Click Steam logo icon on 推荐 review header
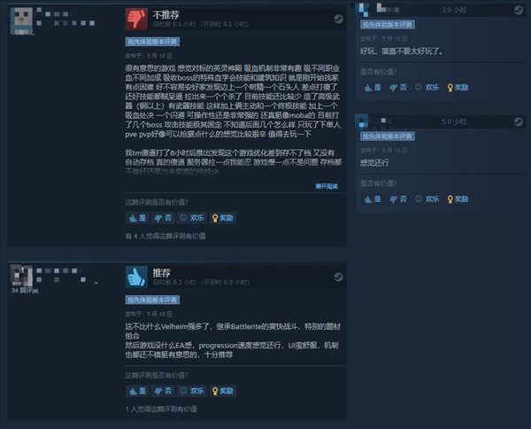 pos(338,277)
